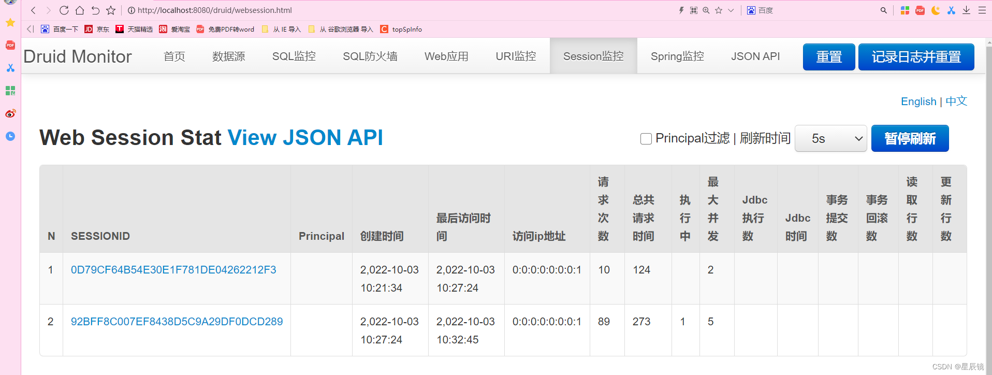Click the 暂停刷新 pause refresh button

[910, 138]
